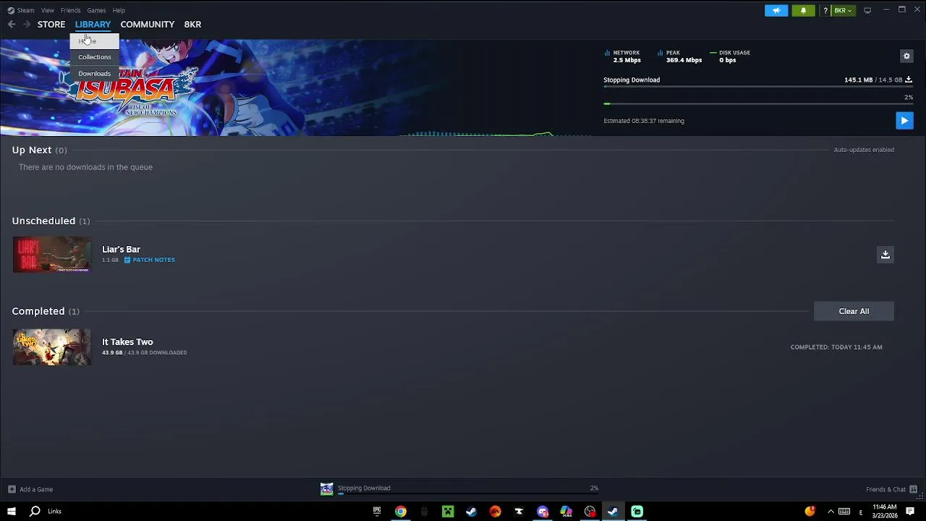Click 'Auto-updates enabled' text
The image size is (926, 521).
864,150
